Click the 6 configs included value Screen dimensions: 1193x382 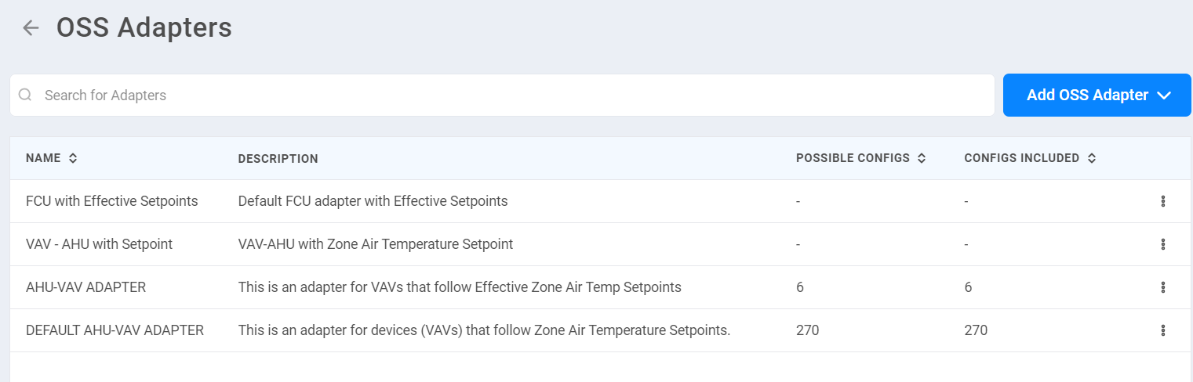point(969,287)
